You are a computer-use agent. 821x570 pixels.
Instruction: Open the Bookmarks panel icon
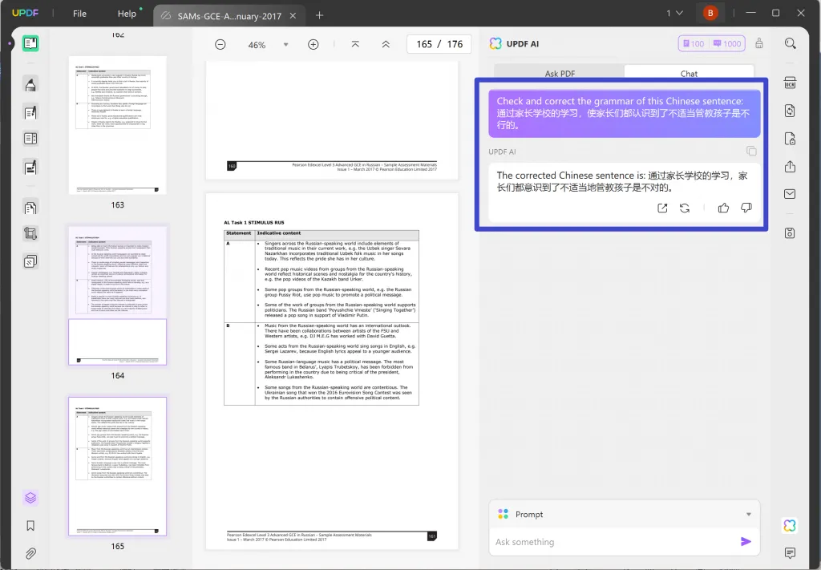(30, 526)
